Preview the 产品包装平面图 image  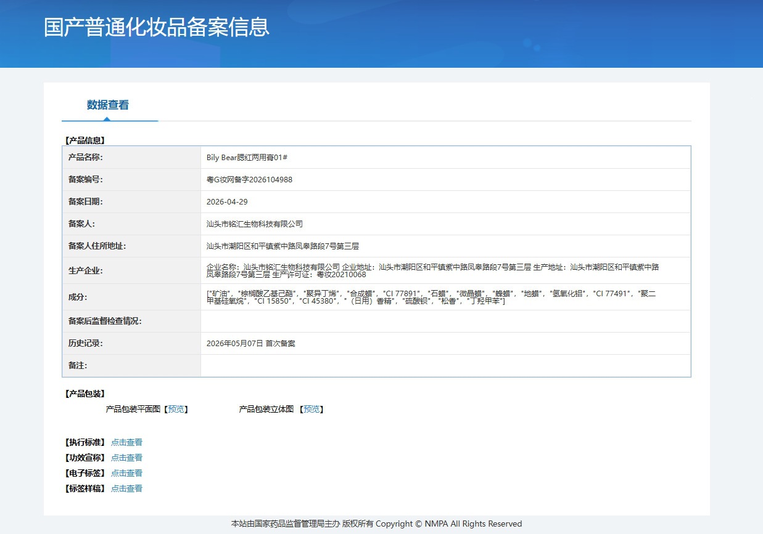pos(176,409)
